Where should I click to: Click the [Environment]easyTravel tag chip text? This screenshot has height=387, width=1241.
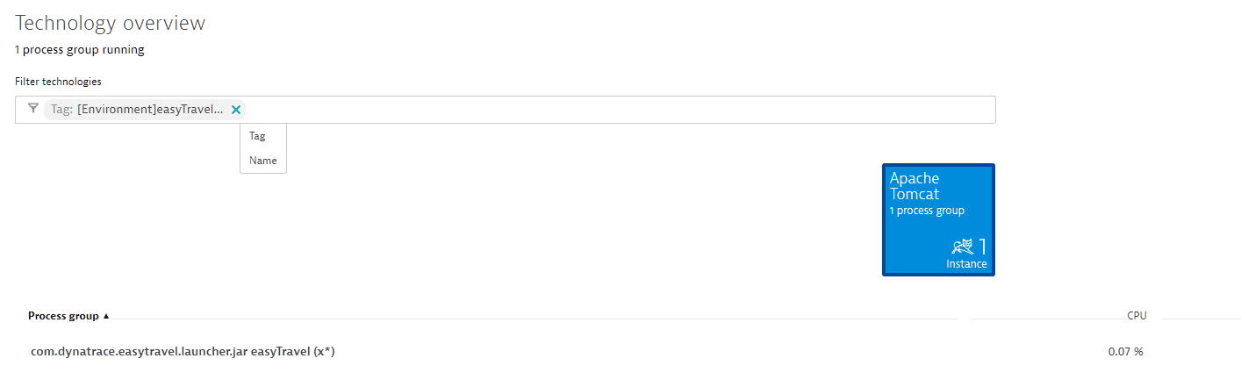pyautogui.click(x=150, y=110)
